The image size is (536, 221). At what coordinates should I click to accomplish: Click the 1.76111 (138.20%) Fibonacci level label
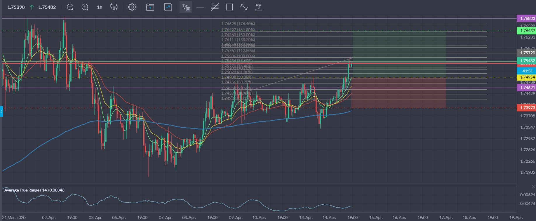tap(238, 40)
